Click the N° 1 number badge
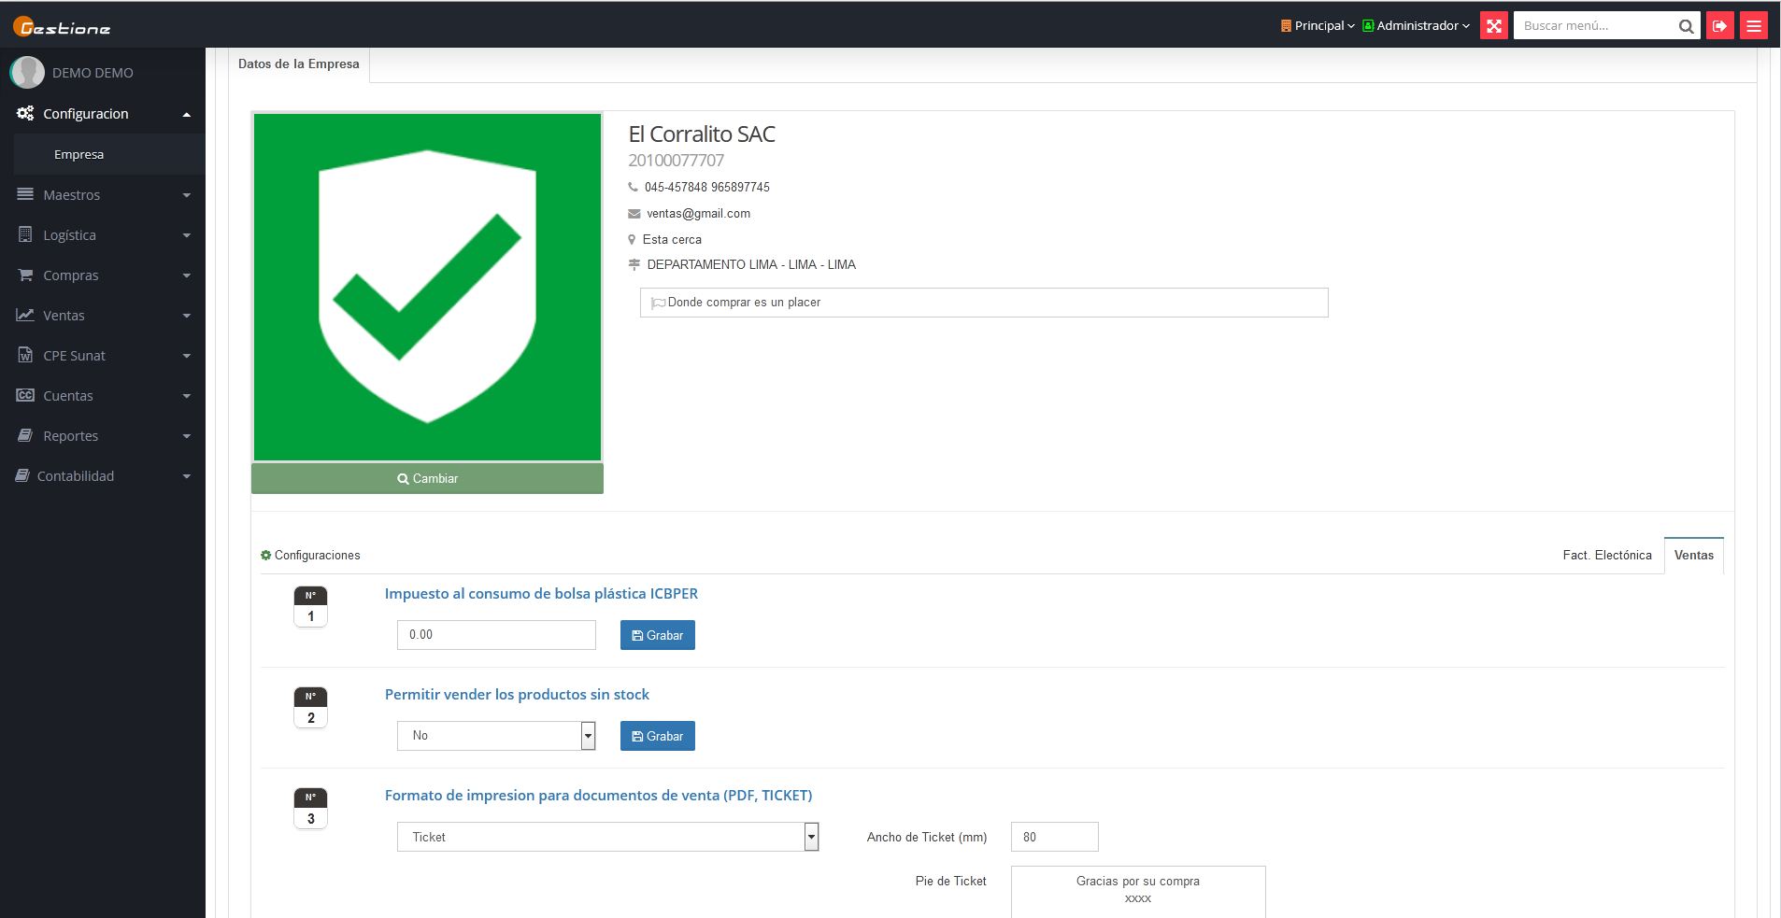The height and width of the screenshot is (918, 1781). [x=311, y=607]
